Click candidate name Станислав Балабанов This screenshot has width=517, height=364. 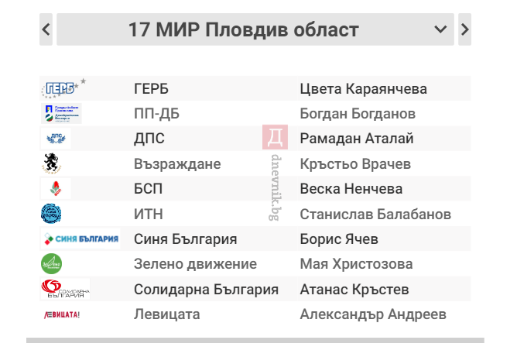point(375,215)
